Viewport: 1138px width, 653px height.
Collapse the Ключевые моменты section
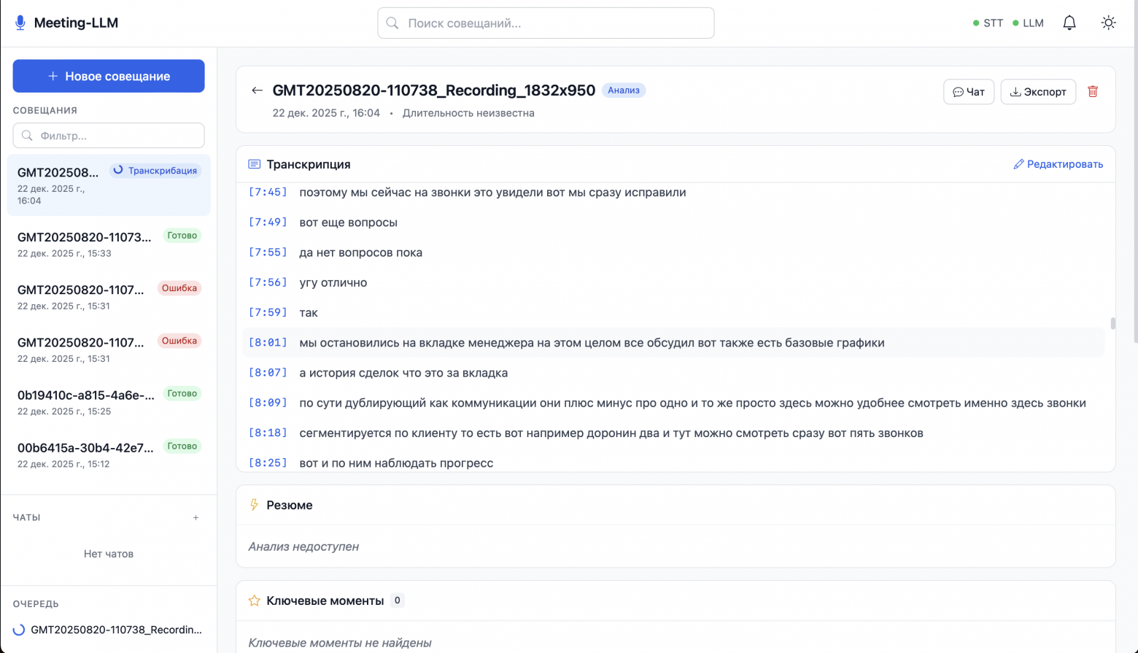click(x=325, y=600)
